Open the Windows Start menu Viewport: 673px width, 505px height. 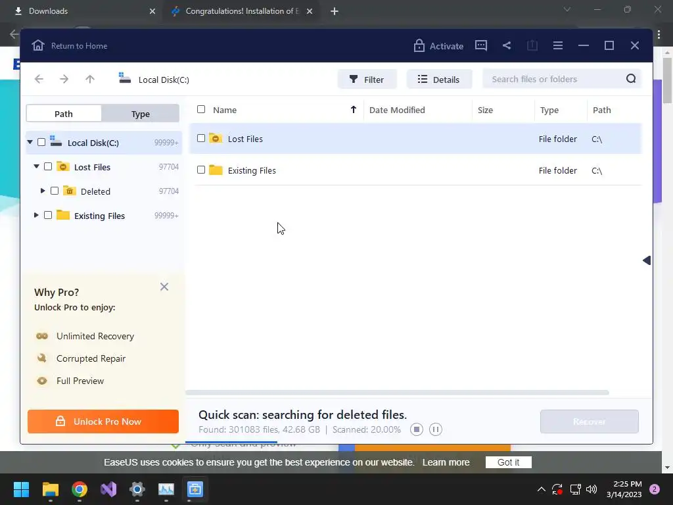(21, 489)
